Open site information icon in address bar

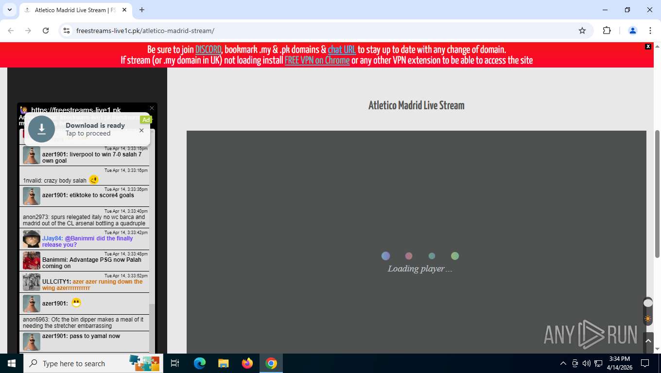click(x=67, y=31)
